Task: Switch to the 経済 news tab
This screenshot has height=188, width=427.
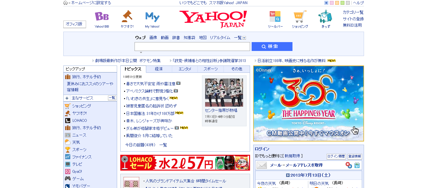Action: (159, 69)
